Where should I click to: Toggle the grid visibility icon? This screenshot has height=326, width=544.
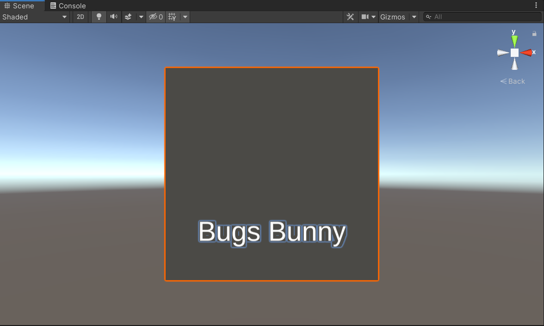(172, 17)
